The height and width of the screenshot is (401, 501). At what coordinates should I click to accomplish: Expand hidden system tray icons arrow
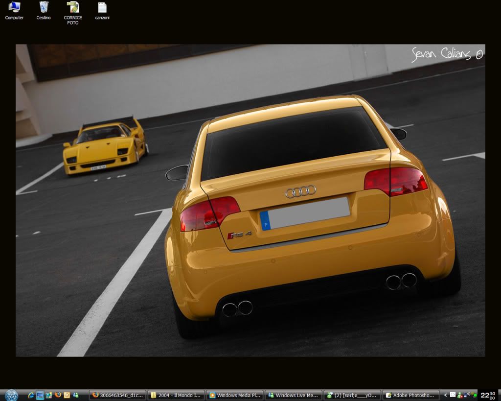click(x=445, y=395)
